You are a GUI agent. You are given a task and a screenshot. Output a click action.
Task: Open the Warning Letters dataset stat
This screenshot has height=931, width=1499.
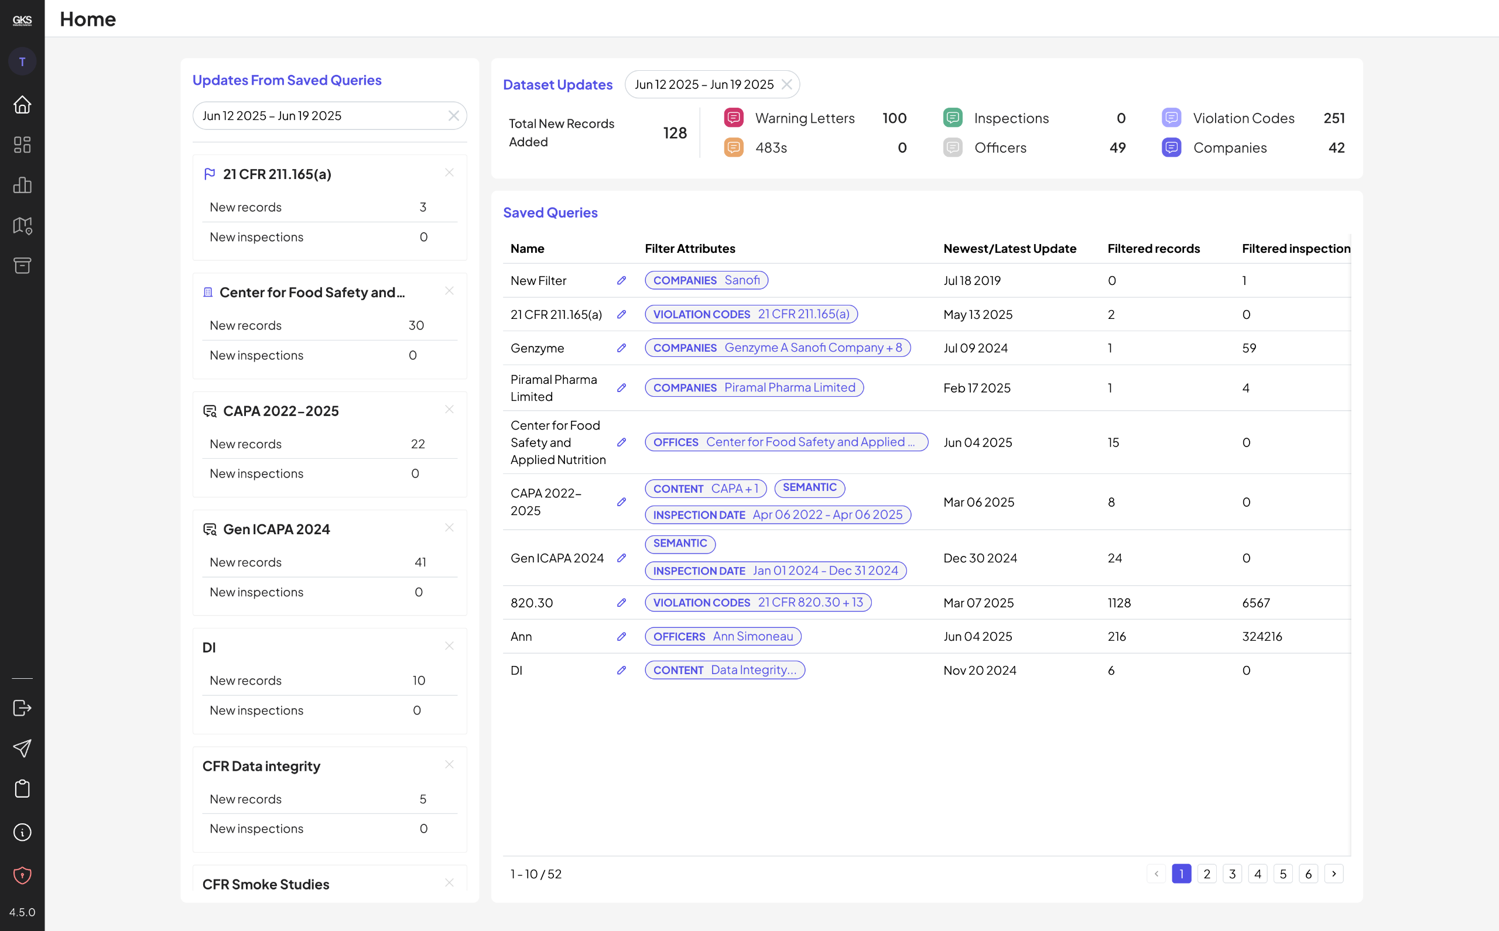coord(814,118)
